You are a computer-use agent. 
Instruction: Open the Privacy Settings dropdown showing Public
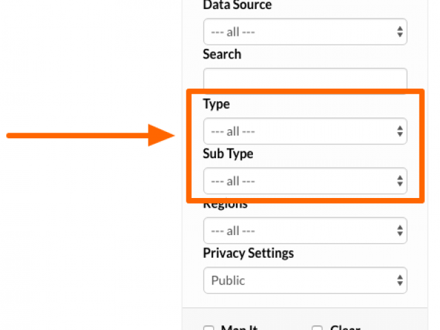305,280
